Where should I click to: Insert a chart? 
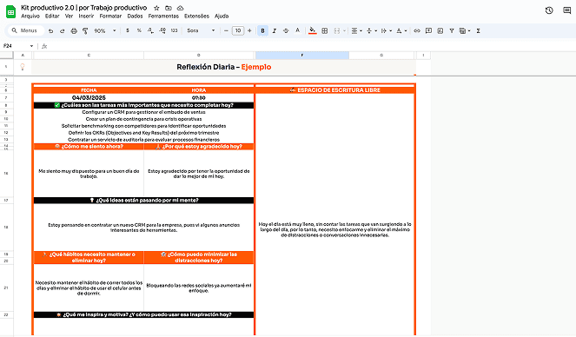pyautogui.click(x=440, y=31)
